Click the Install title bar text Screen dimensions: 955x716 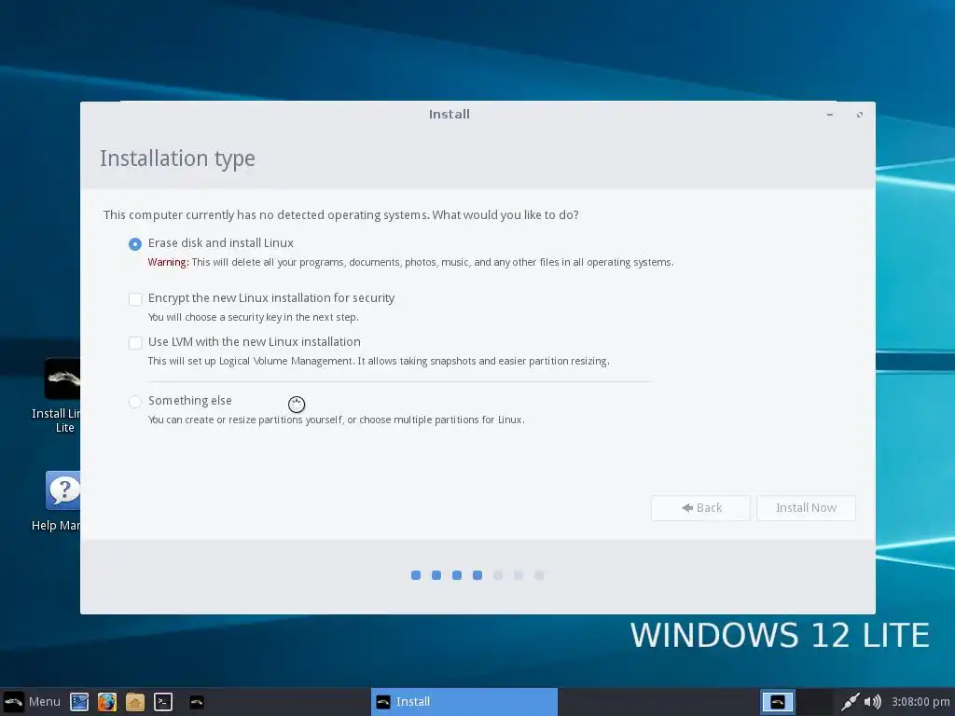point(449,115)
